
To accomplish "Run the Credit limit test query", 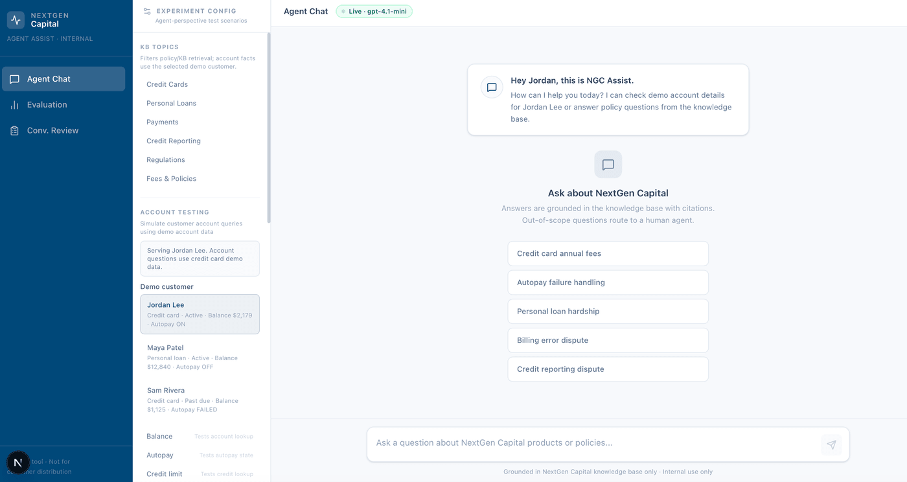I will (x=200, y=474).
